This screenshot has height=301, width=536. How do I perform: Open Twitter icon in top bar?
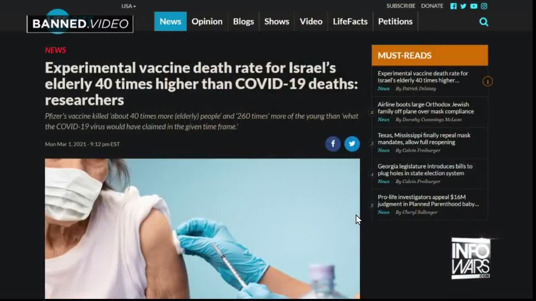(x=463, y=6)
